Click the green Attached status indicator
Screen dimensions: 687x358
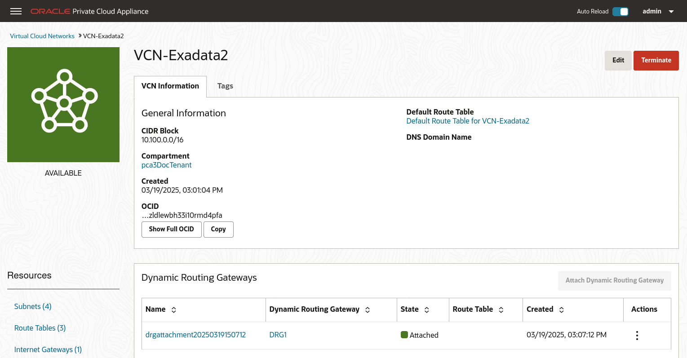coord(404,335)
